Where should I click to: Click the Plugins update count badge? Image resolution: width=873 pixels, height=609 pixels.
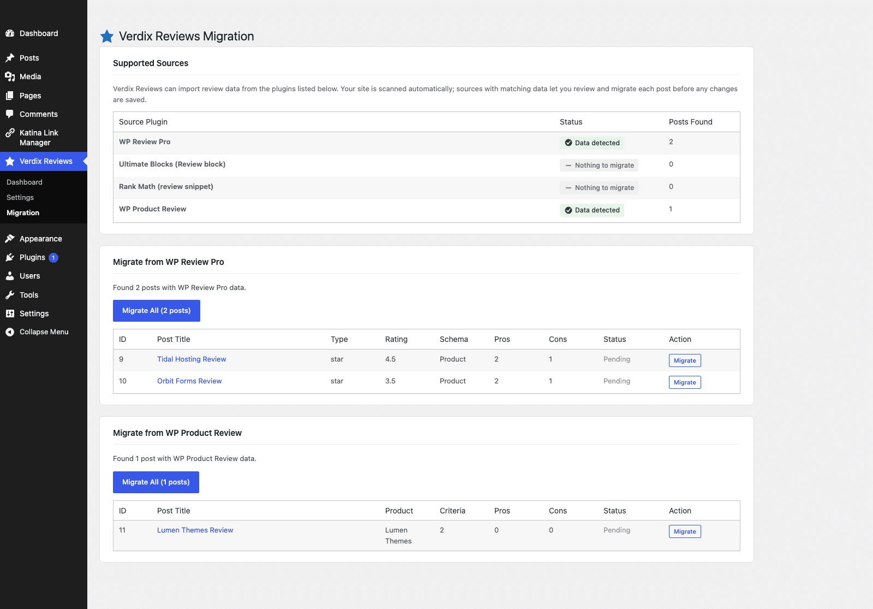point(53,258)
